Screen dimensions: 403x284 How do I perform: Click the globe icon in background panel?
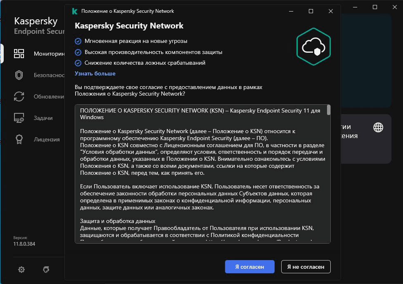point(378,127)
